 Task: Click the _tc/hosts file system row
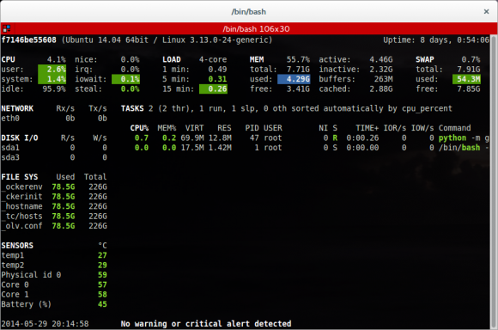(54, 217)
